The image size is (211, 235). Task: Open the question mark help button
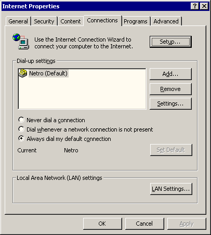195,6
